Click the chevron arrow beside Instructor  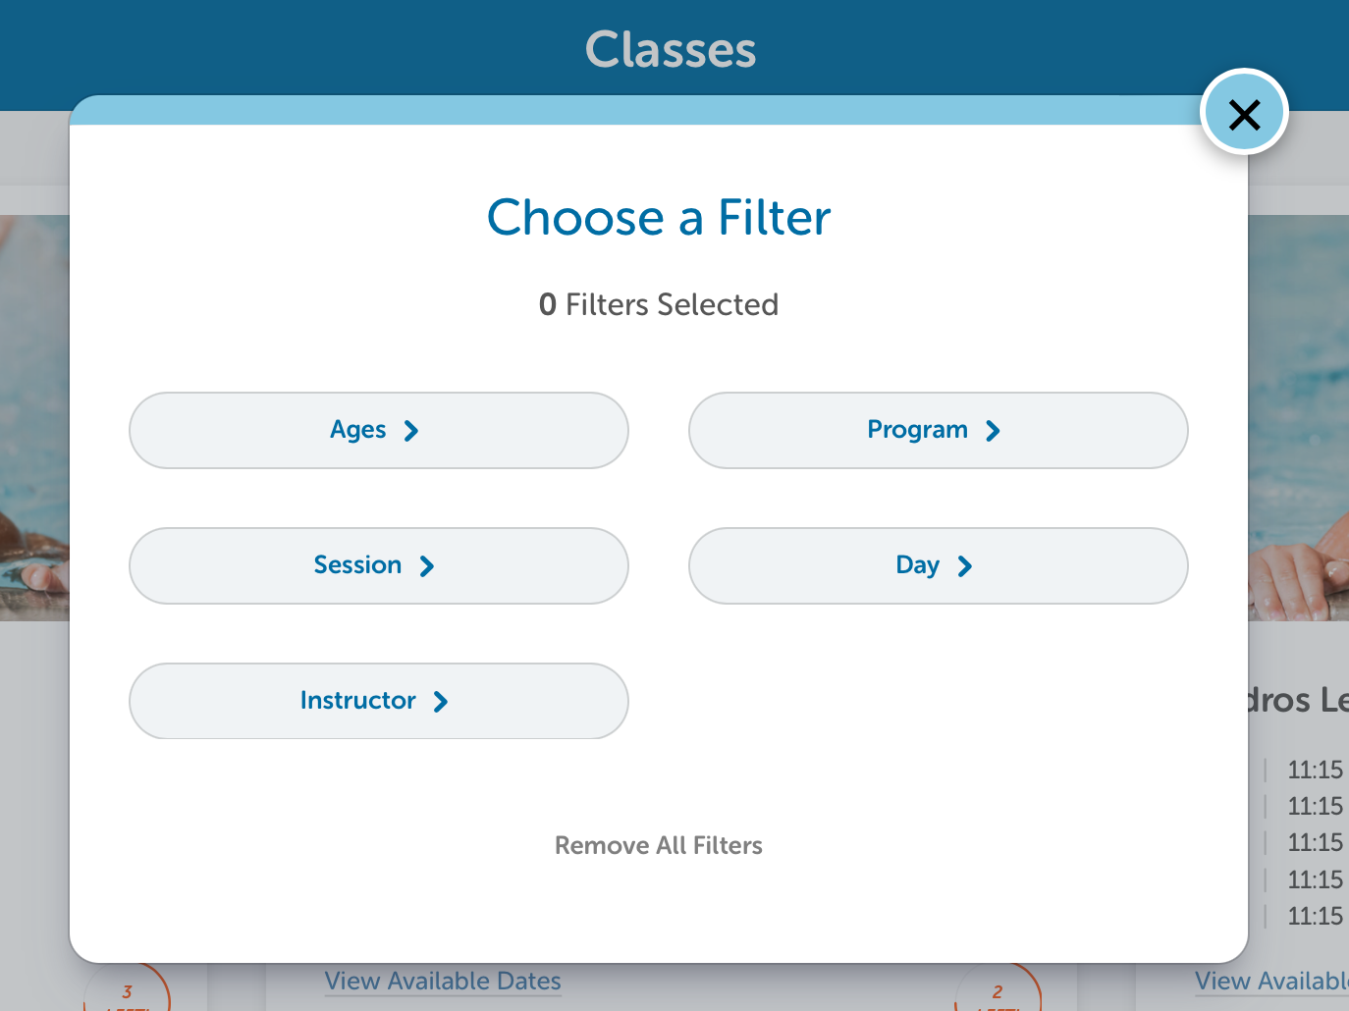(x=441, y=702)
